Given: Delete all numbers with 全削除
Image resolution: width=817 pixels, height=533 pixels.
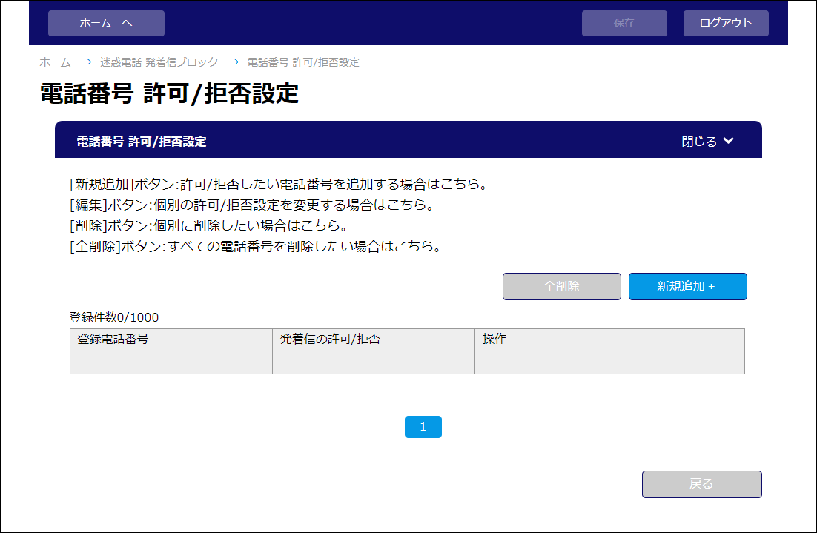Looking at the screenshot, I should [x=561, y=286].
